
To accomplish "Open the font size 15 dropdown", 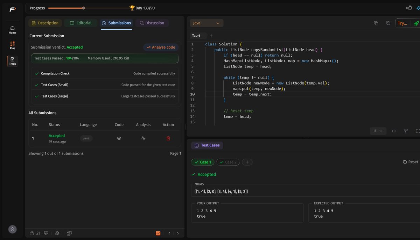I will click(378, 131).
